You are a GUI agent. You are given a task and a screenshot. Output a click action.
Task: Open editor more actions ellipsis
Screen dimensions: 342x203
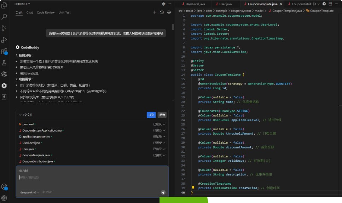coord(337,4)
